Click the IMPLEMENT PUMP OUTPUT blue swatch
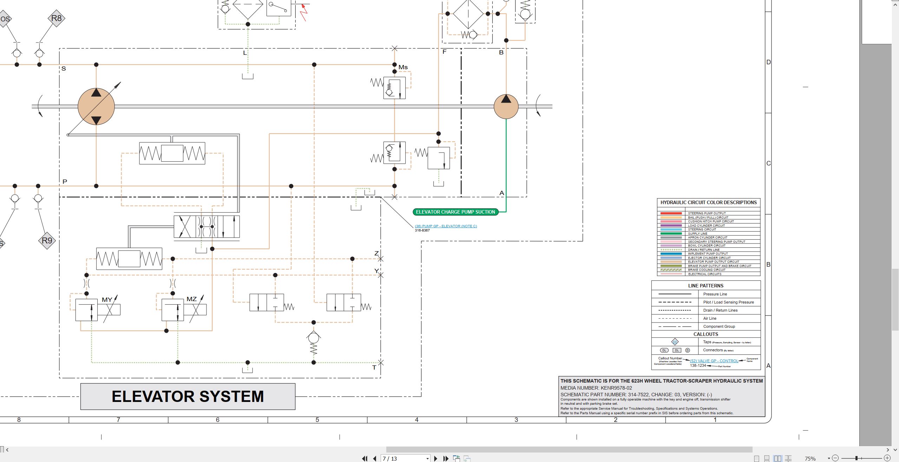 pos(671,254)
